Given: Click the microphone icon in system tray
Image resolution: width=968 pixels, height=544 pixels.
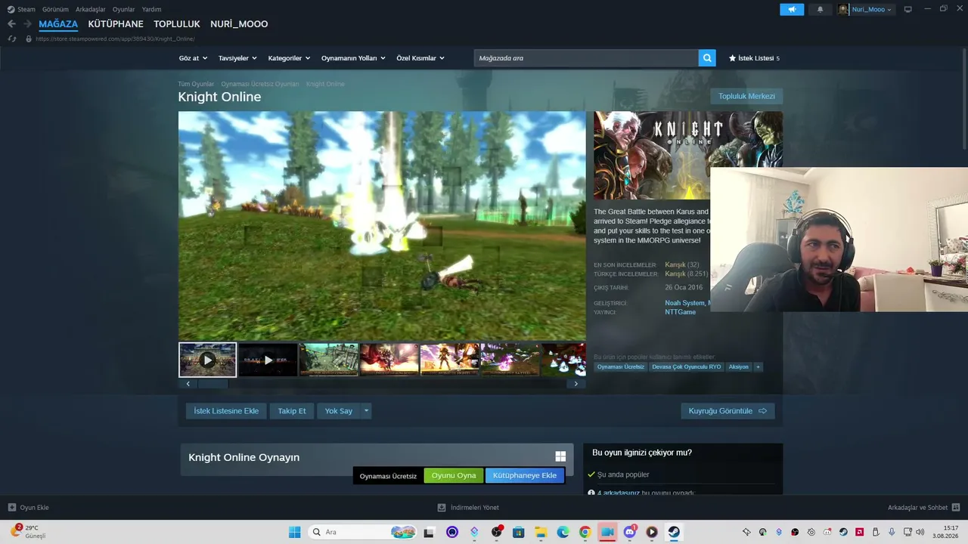Looking at the screenshot, I should click(892, 532).
